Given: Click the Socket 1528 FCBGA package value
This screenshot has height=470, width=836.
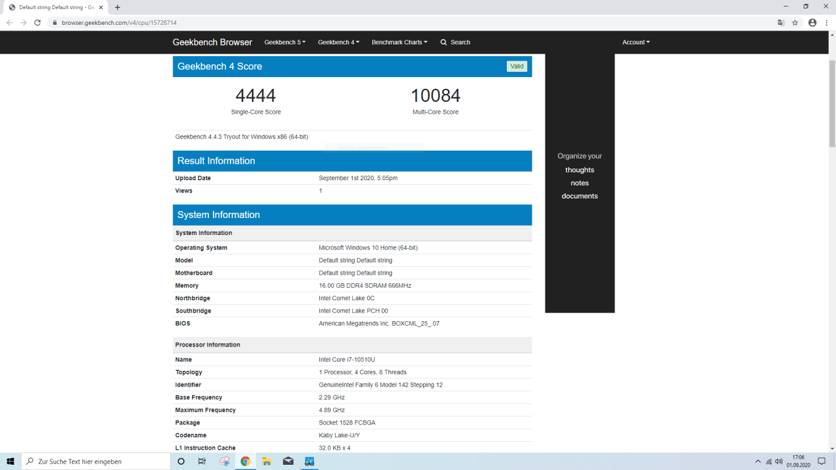Looking at the screenshot, I should [x=347, y=423].
